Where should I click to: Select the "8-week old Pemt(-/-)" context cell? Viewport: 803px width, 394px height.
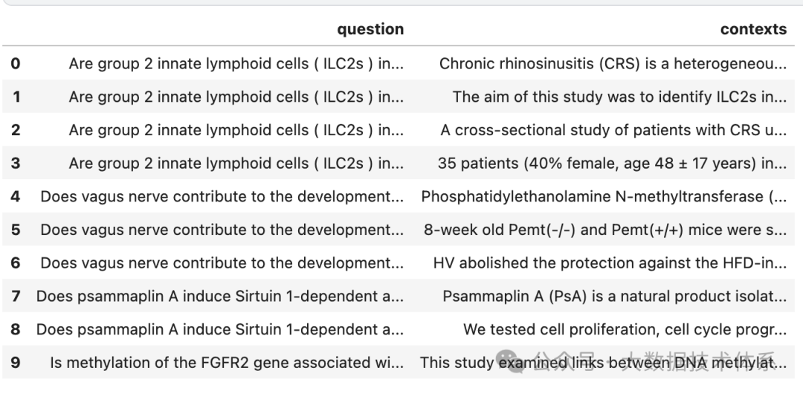pos(605,230)
